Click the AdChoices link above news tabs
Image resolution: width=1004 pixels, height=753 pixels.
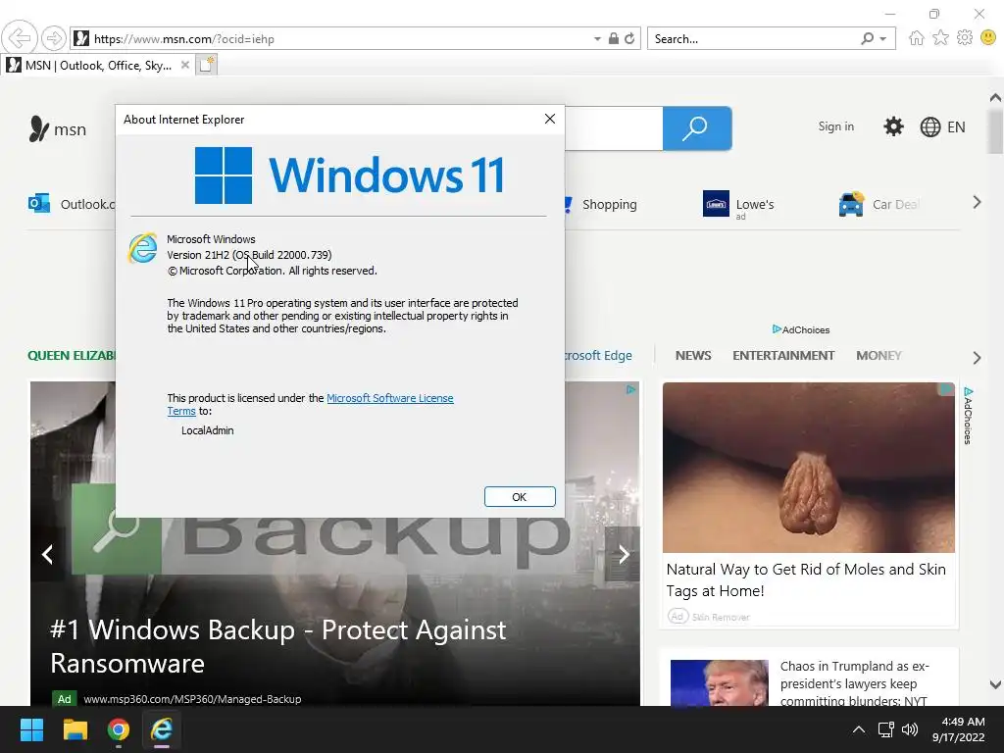(x=800, y=329)
